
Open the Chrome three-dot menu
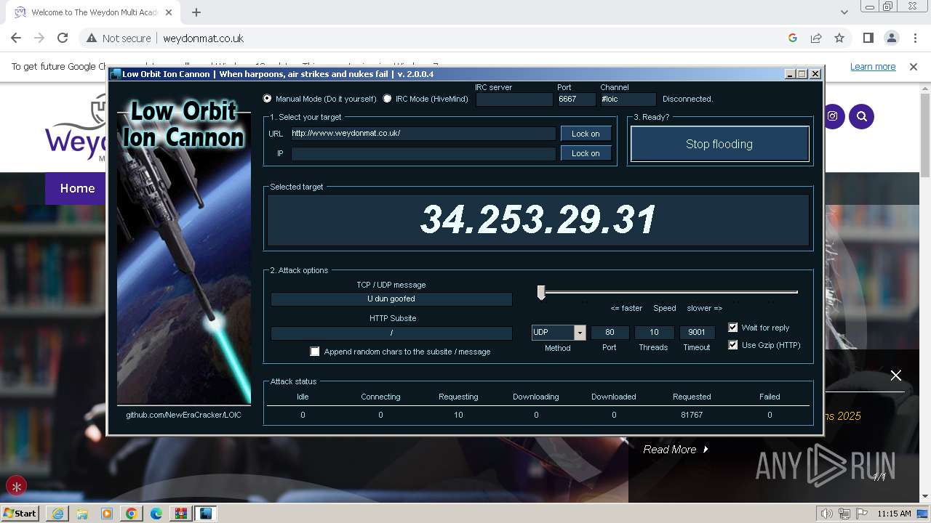tap(914, 38)
